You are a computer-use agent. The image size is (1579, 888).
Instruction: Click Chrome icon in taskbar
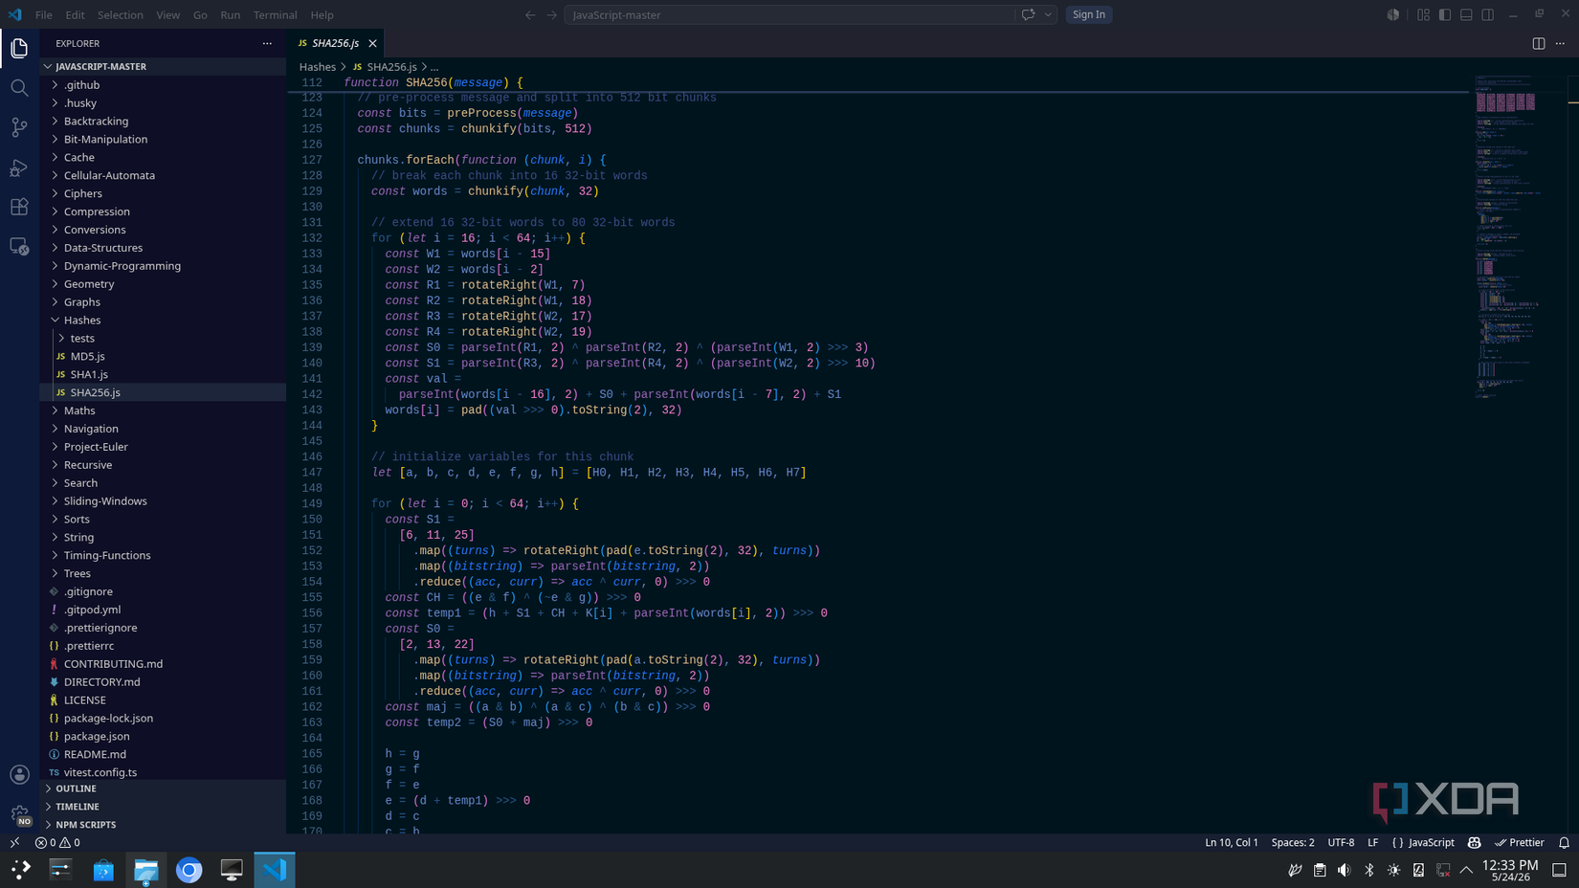click(x=189, y=870)
